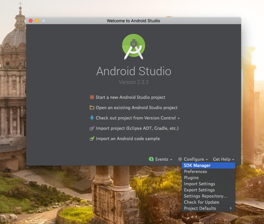Open the Project Defaults submenu

pos(208,208)
